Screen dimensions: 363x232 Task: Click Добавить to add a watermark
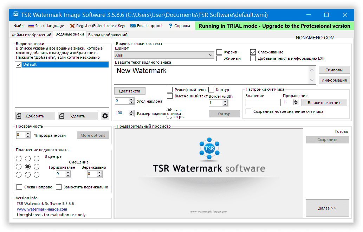point(35,116)
